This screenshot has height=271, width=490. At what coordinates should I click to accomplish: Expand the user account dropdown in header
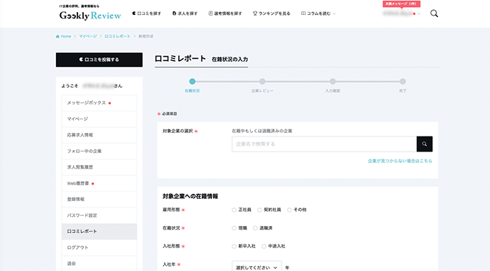[x=402, y=14]
